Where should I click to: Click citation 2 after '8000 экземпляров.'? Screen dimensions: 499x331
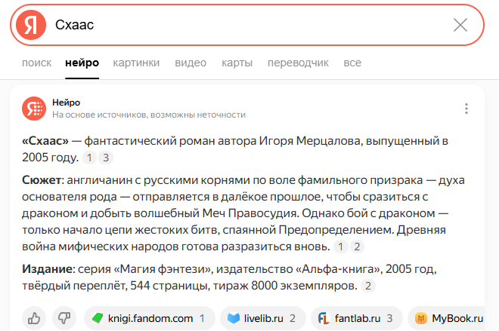[x=368, y=286]
